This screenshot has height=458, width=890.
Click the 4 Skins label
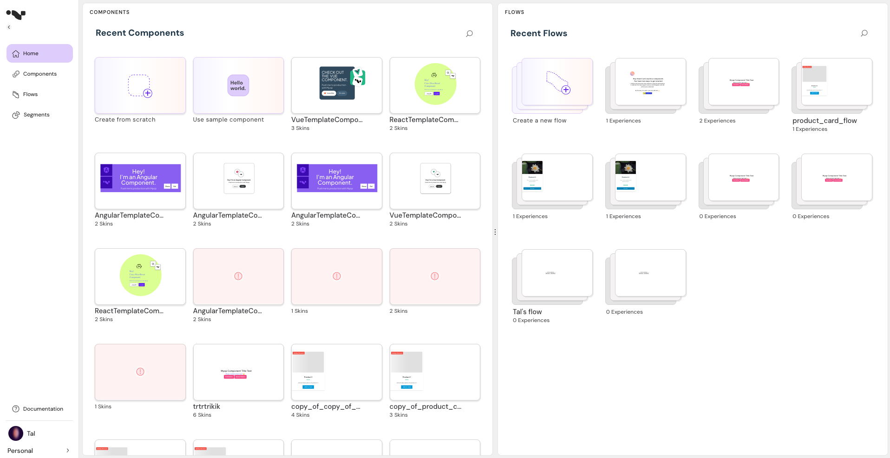301,415
